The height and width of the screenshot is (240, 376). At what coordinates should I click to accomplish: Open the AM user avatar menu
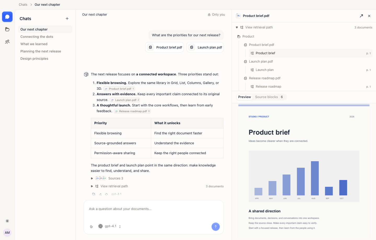pos(7,233)
